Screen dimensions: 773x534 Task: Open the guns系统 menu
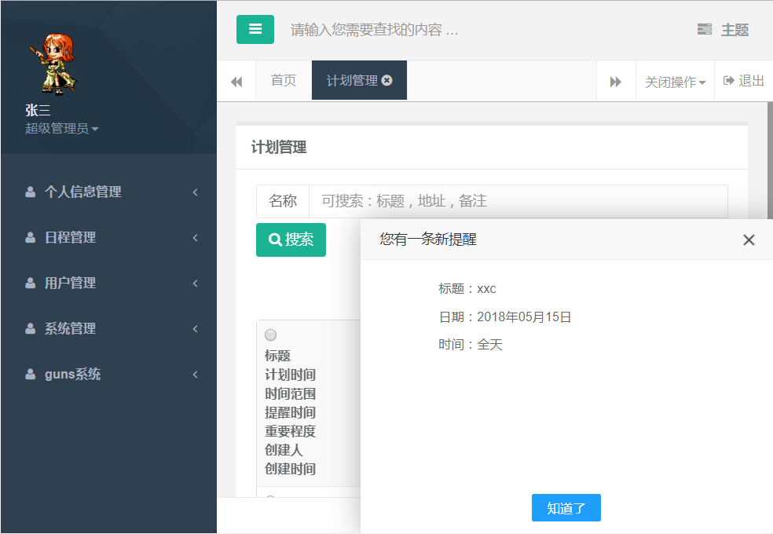pos(109,375)
